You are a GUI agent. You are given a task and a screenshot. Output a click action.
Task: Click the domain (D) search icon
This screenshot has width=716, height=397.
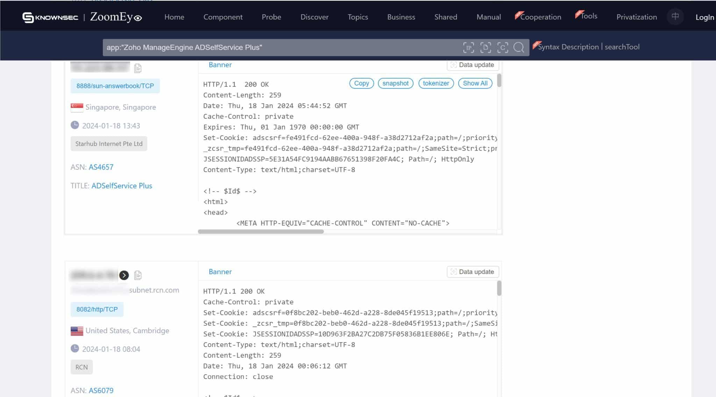(x=486, y=48)
